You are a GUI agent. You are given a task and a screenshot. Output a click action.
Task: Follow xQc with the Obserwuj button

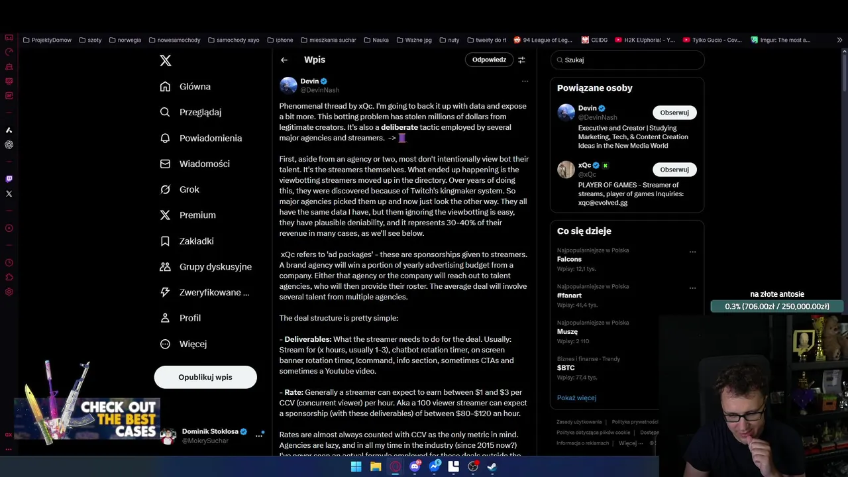pyautogui.click(x=674, y=170)
